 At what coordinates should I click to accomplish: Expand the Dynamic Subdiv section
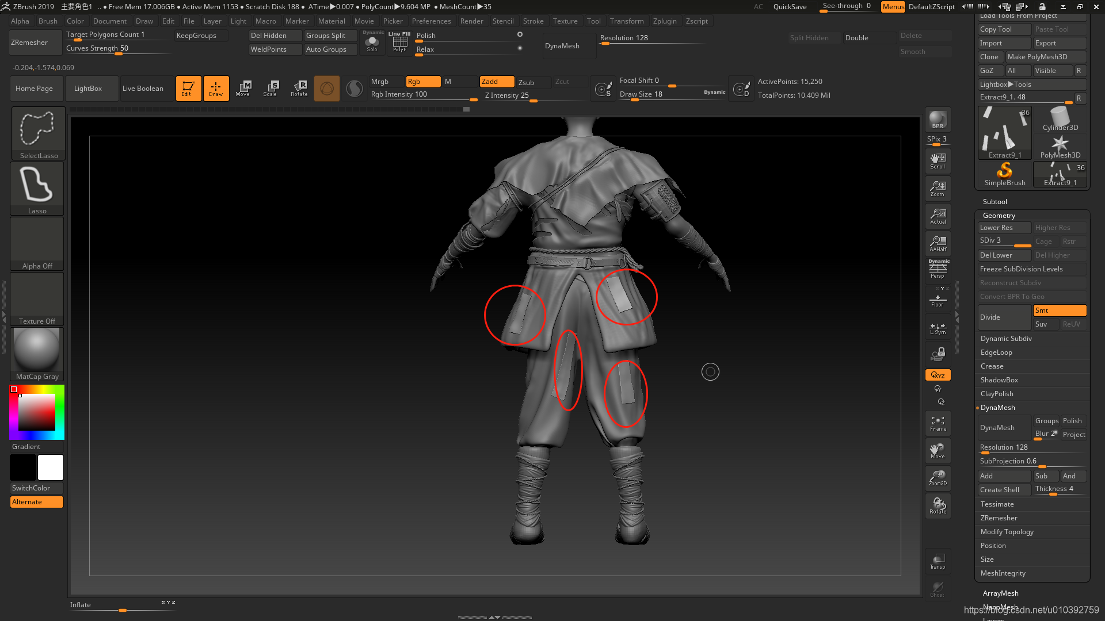pyautogui.click(x=1006, y=339)
